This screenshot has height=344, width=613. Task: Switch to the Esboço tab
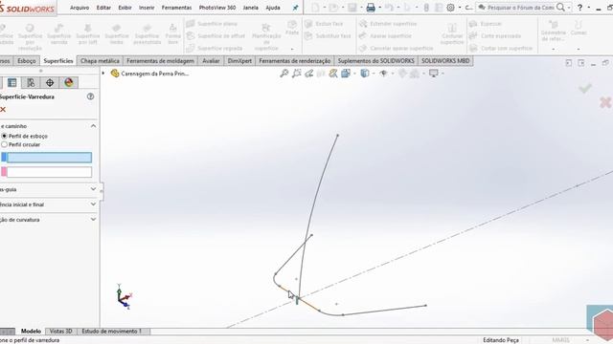27,61
